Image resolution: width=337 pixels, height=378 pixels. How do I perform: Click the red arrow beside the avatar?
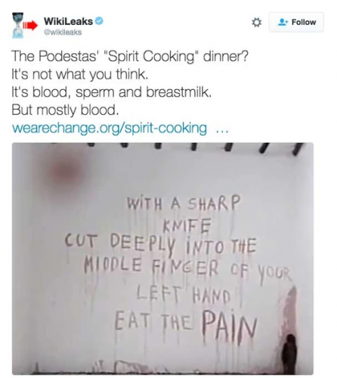tap(30, 26)
